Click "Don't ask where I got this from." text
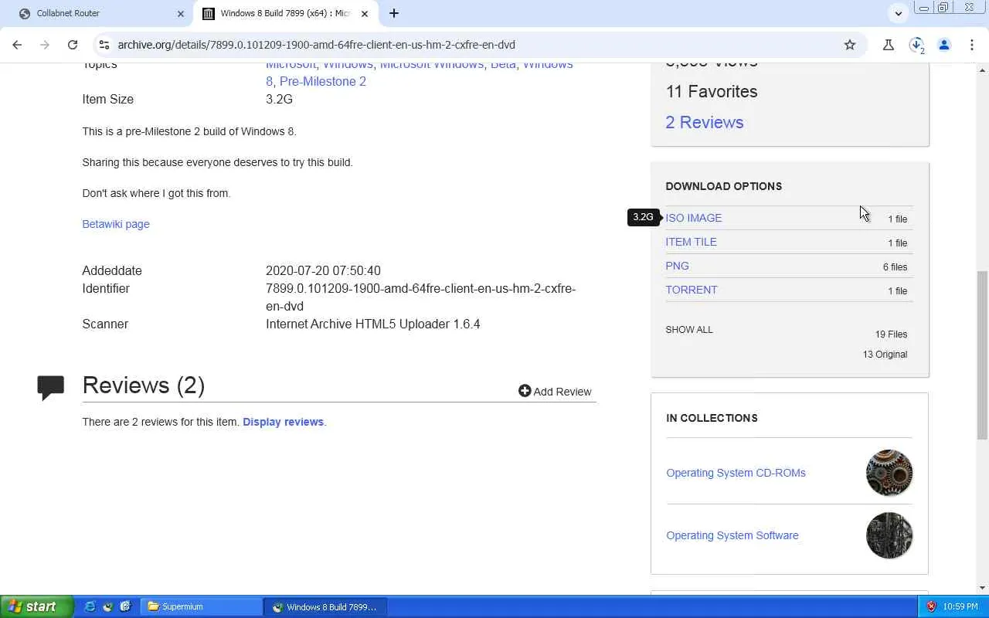989x618 pixels. (x=156, y=193)
